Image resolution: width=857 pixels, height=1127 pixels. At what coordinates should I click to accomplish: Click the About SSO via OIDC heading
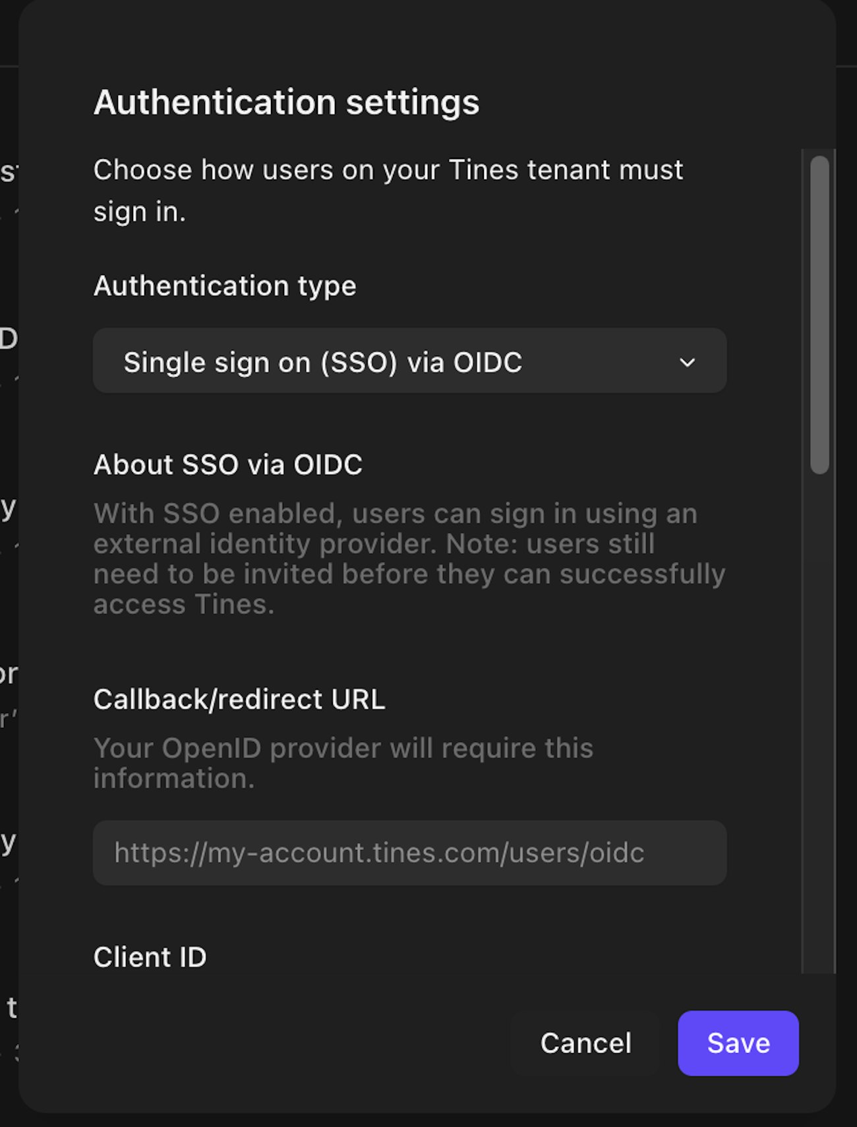tap(228, 465)
